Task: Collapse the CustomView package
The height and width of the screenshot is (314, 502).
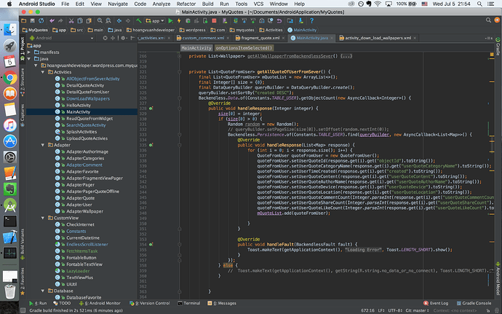Action: 43,218
